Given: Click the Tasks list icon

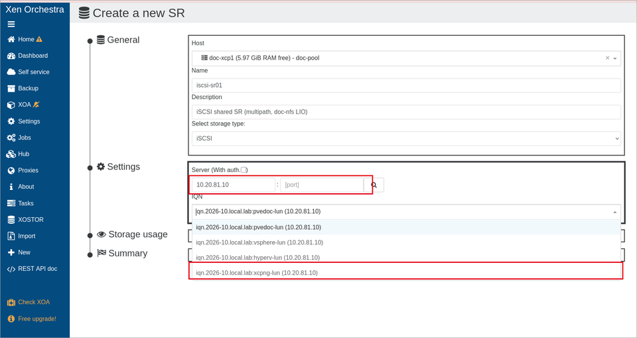Looking at the screenshot, I should pos(11,203).
